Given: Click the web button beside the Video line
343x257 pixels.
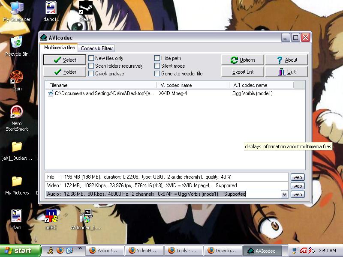Looking at the screenshot, I should click(x=298, y=186).
